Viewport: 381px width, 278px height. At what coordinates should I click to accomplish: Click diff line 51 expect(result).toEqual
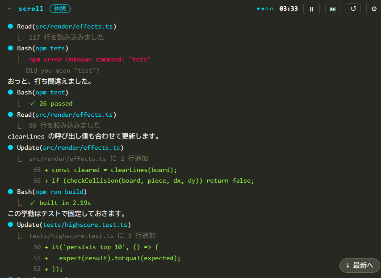(107, 258)
